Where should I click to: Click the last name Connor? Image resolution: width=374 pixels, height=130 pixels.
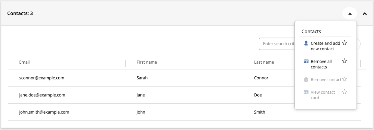[x=261, y=78]
